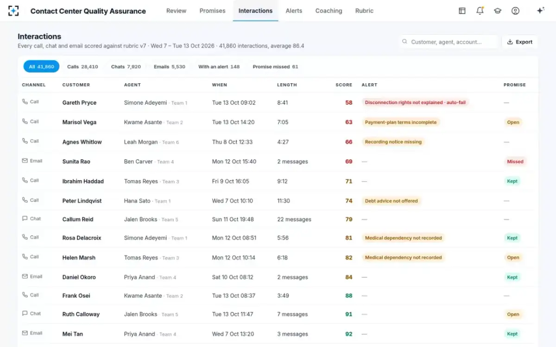Viewport: 556px width, 347px height.
Task: Select the All 41,860 filter
Action: [41, 67]
